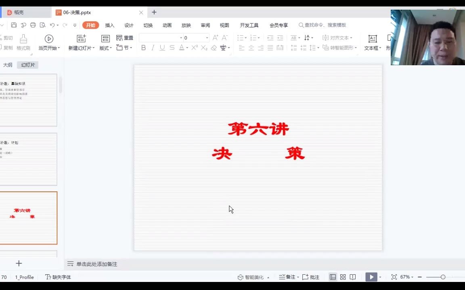Select the Format Painter (格式刷) tool
This screenshot has height=290, width=465.
(x=23, y=42)
